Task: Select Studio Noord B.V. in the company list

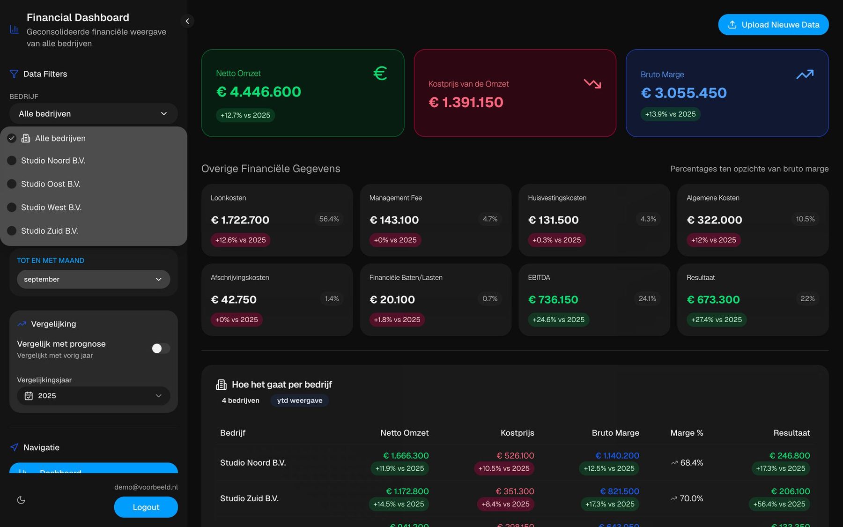Action: [x=94, y=161]
